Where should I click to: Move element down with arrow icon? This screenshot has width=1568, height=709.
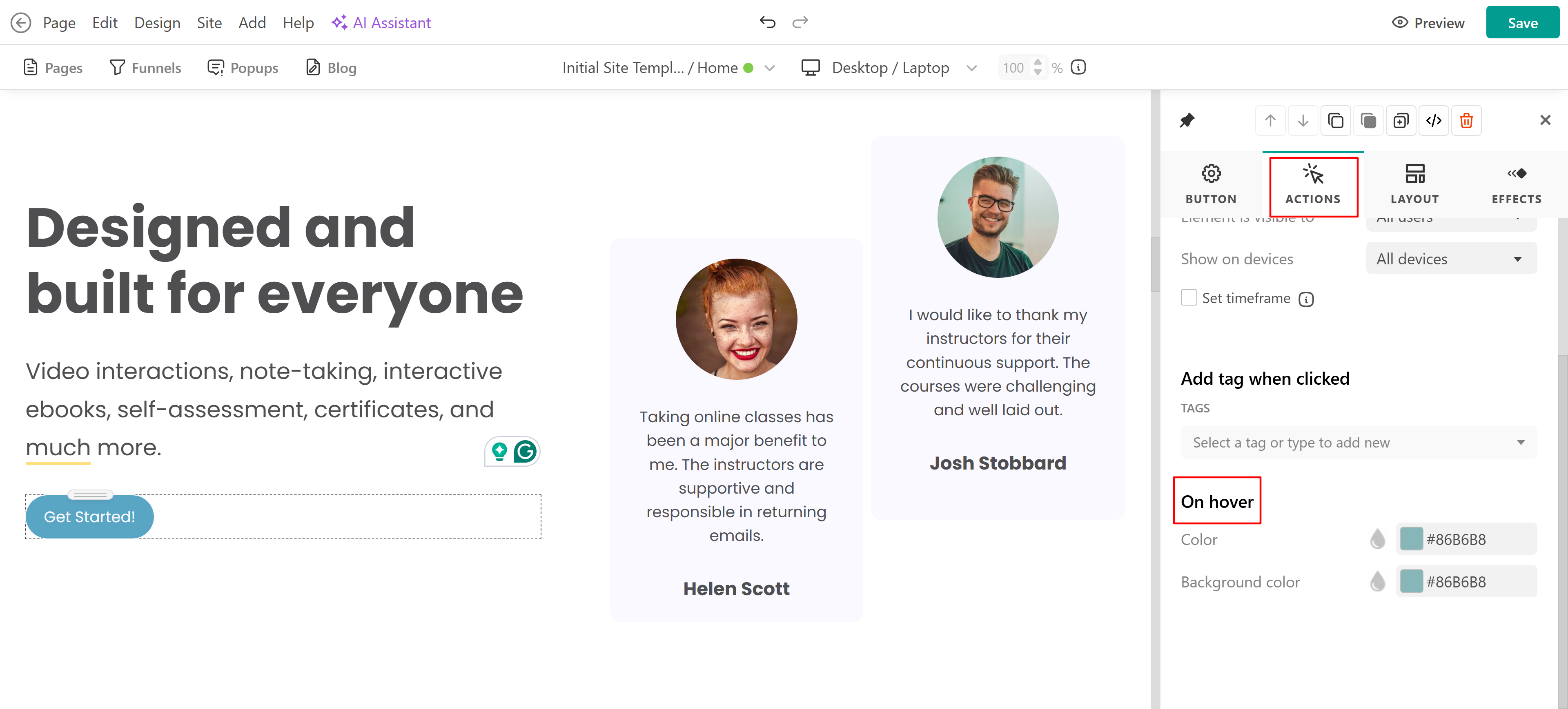[x=1303, y=120]
